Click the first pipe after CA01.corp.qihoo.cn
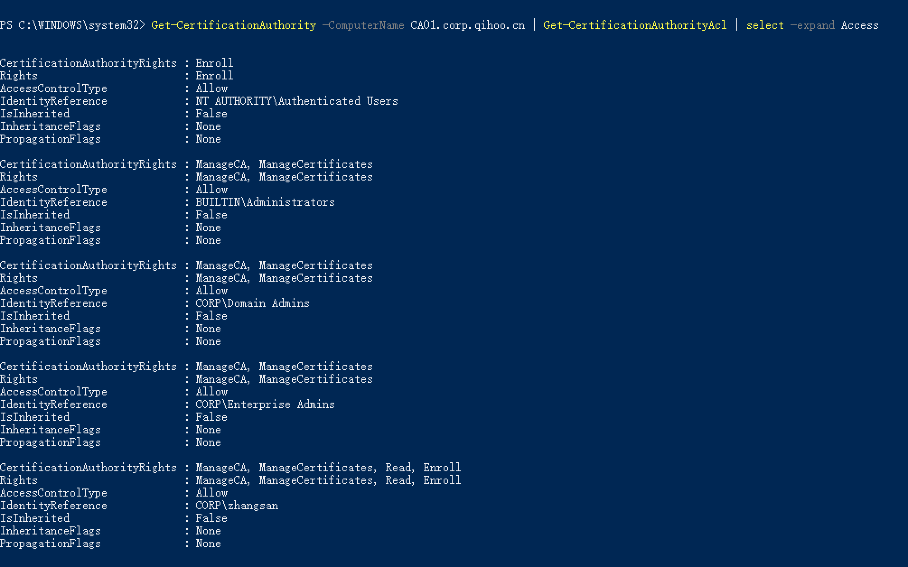Viewport: 908px width, 567px height. [534, 25]
